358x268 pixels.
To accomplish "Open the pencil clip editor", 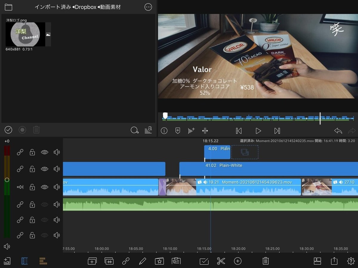I will 142,261.
